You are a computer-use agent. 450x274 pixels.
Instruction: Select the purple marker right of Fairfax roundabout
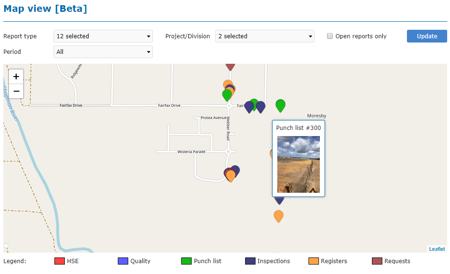(249, 107)
